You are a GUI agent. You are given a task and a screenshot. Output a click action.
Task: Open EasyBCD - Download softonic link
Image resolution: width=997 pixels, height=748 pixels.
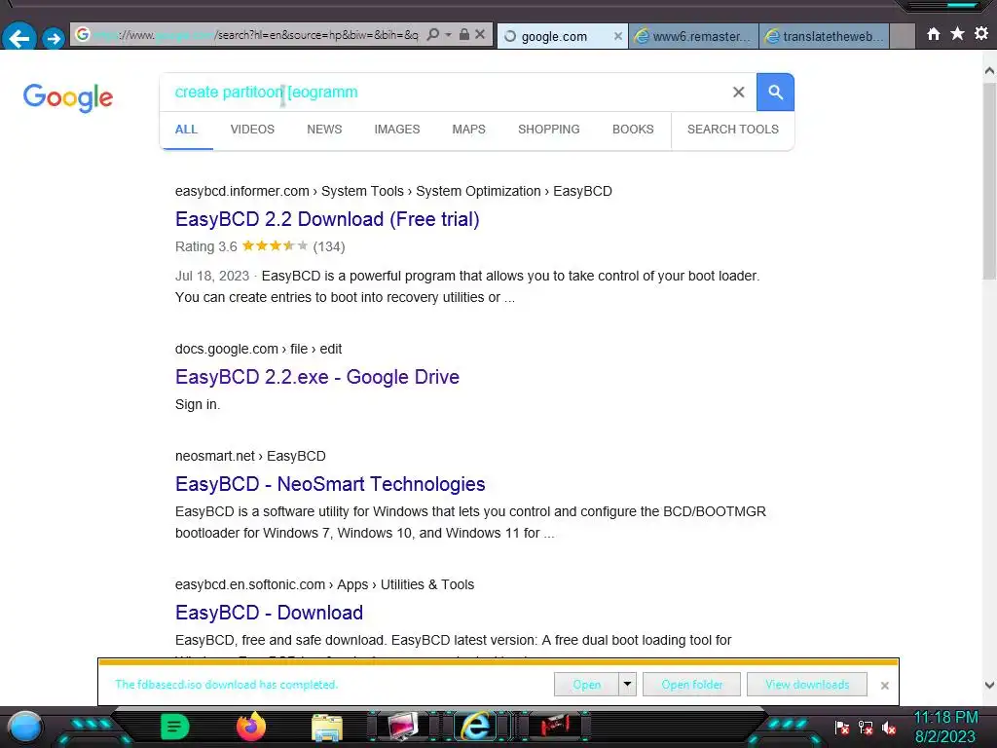click(x=269, y=613)
